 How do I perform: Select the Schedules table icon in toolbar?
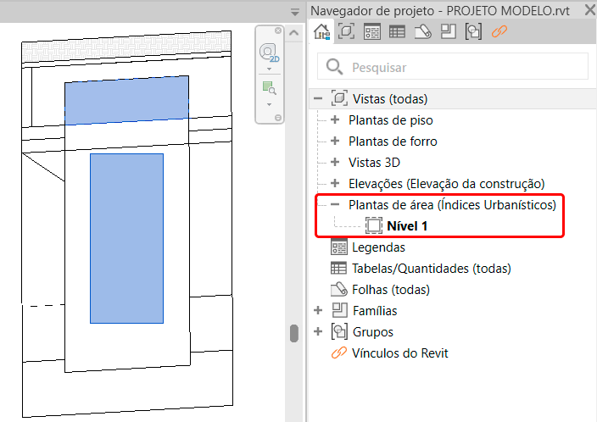pyautogui.click(x=397, y=32)
